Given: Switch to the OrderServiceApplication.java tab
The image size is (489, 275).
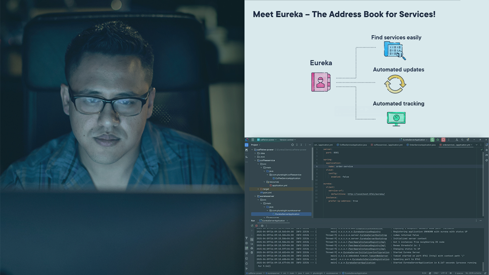Looking at the screenshot, I should [422, 145].
